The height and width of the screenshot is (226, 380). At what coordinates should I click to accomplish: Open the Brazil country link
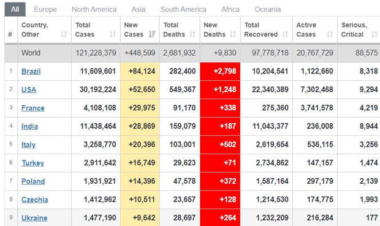[x=31, y=72]
